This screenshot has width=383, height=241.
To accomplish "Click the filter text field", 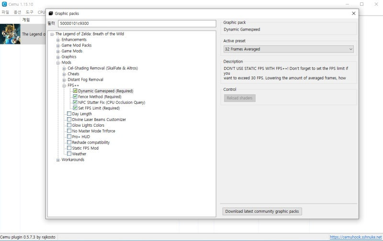I will tap(137, 23).
